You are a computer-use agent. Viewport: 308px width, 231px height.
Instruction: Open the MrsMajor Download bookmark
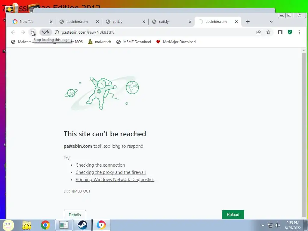[x=176, y=42]
